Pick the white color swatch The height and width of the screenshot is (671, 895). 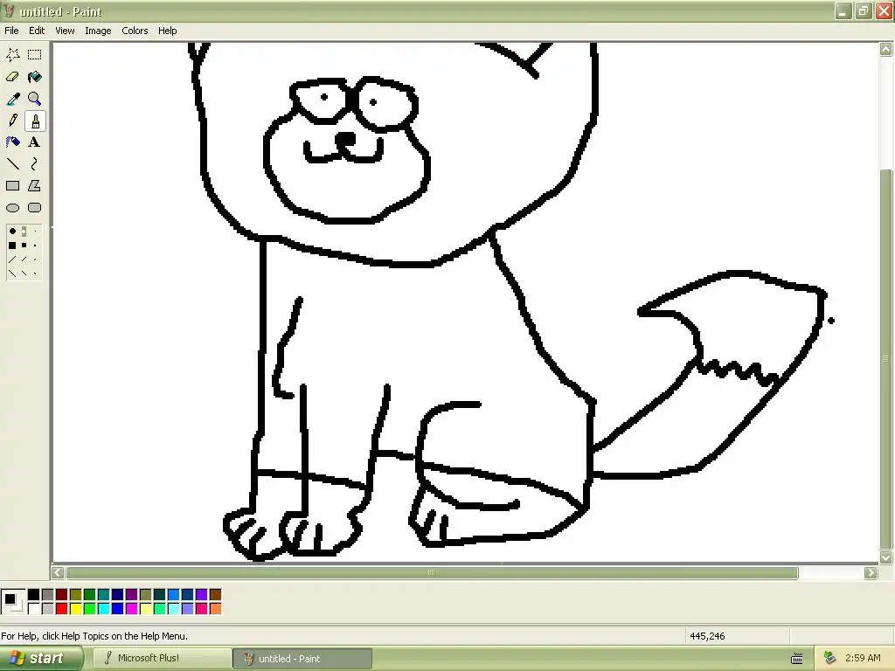pyautogui.click(x=34, y=609)
